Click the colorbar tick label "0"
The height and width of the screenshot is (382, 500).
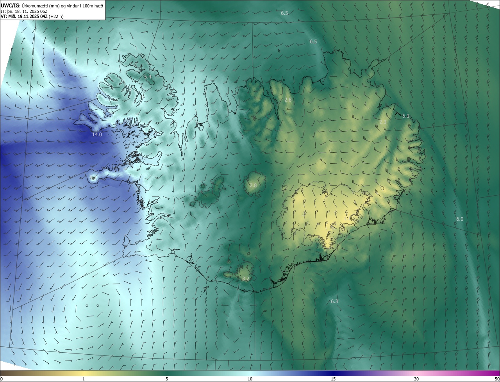pos(2,379)
